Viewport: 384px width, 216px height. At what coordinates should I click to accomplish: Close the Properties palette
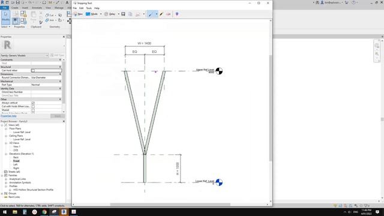click(64, 37)
